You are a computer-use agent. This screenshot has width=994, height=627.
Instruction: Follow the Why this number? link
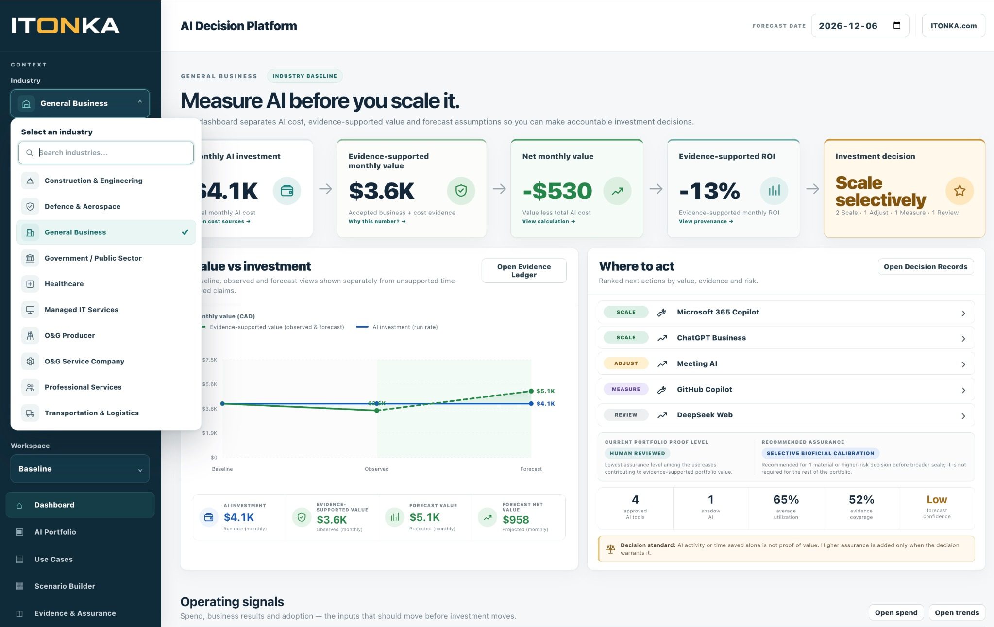[377, 222]
